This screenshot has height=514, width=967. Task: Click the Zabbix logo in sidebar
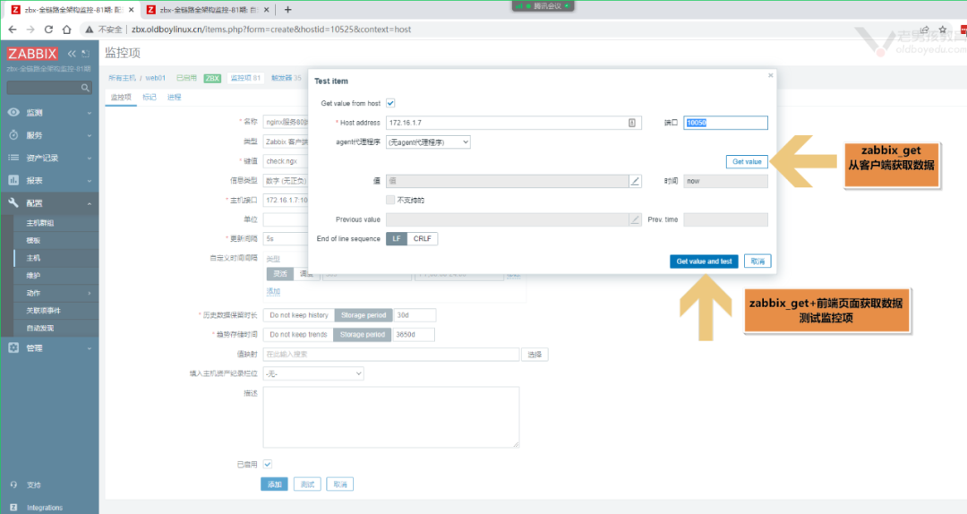coord(33,54)
